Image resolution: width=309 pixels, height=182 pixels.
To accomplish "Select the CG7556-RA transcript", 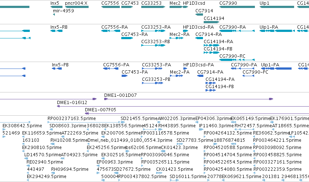I will point(110,31).
